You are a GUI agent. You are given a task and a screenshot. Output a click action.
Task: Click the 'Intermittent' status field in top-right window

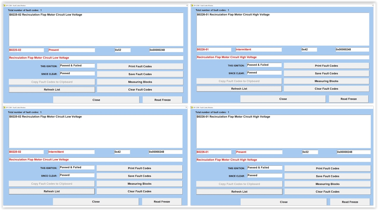(x=258, y=50)
